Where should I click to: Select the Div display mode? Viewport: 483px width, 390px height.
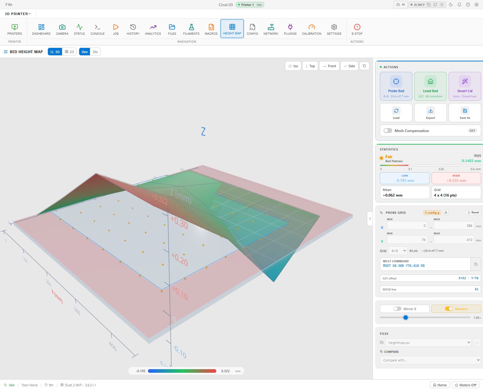(x=95, y=52)
